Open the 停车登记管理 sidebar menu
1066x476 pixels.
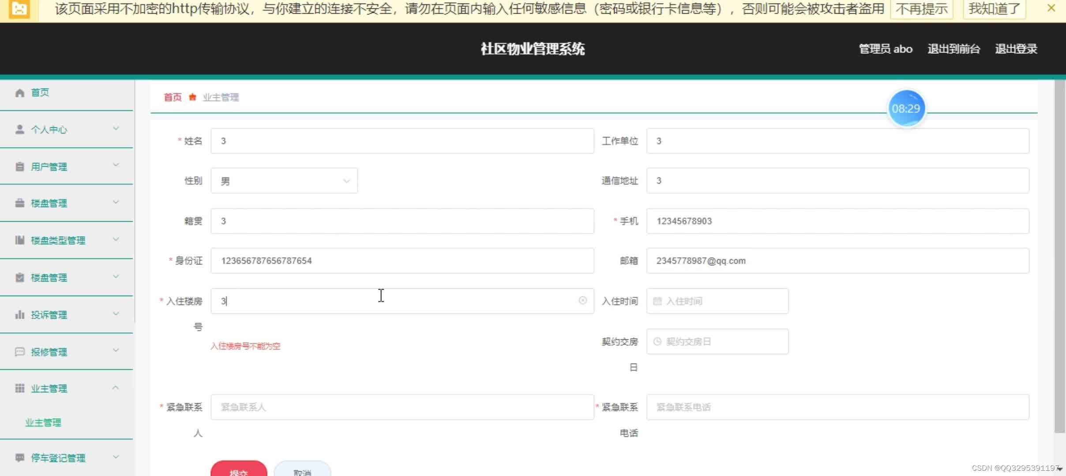[67, 457]
